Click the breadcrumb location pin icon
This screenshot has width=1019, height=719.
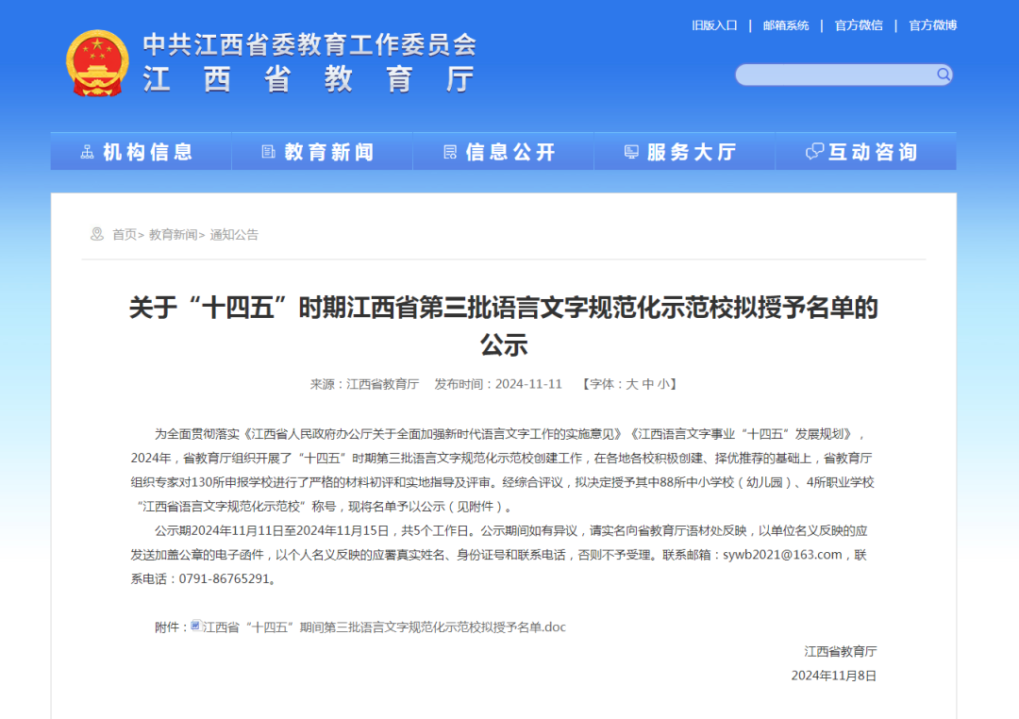tap(97, 234)
